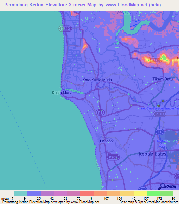Image resolution: width=179 pixels, height=204 pixels.
Task: Click the E1 highway shield near Bertam
Action: tap(159, 132)
